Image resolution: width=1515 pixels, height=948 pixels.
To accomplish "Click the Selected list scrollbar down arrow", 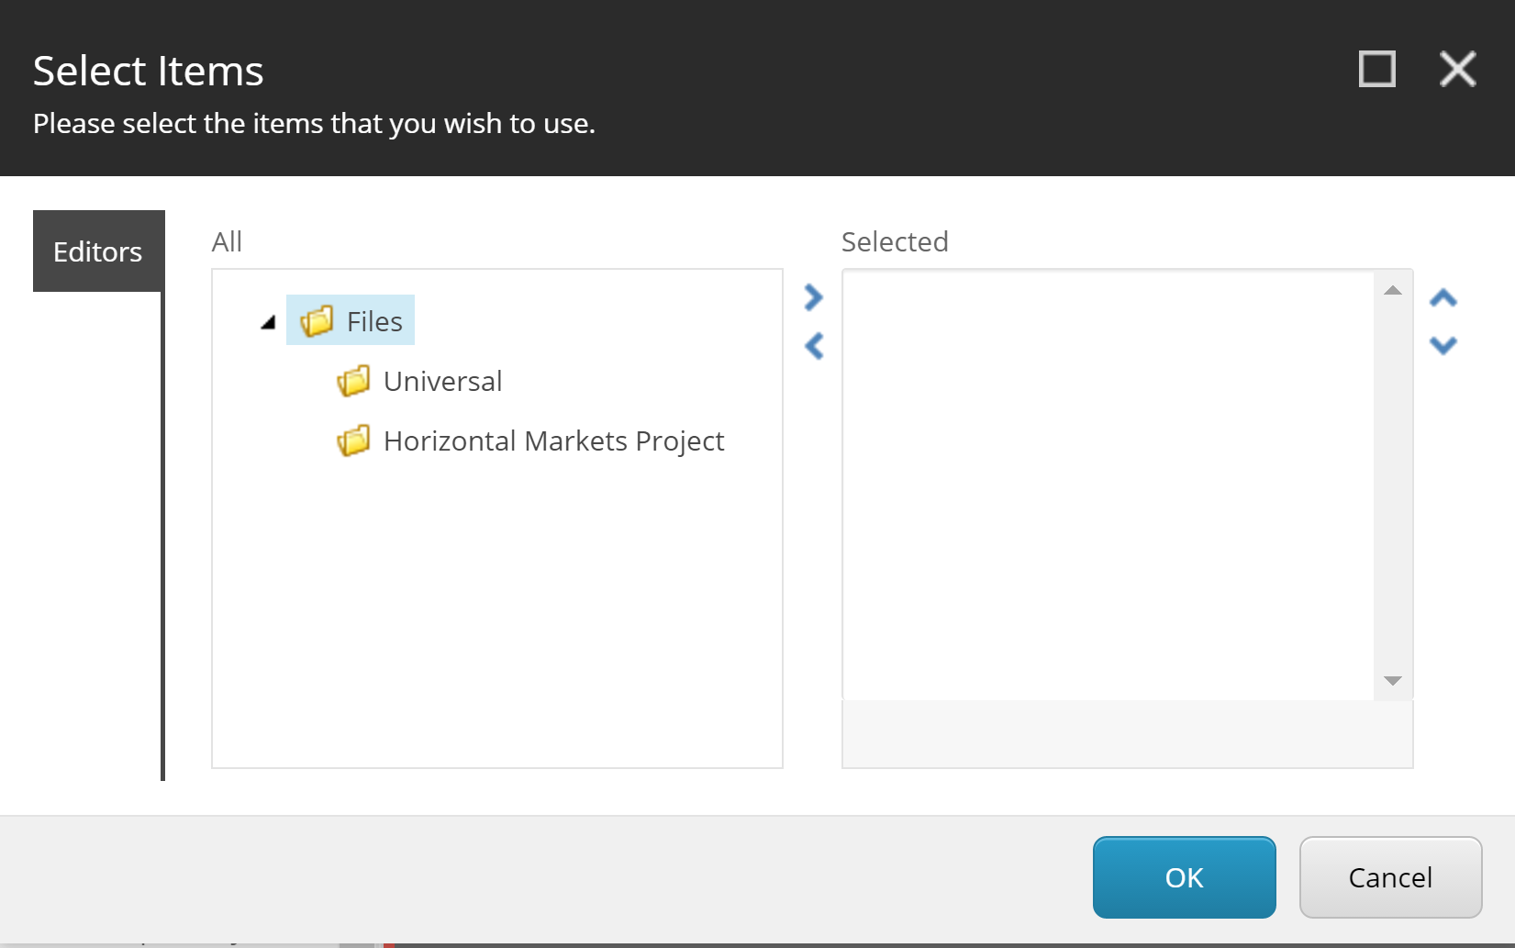I will tap(1392, 682).
